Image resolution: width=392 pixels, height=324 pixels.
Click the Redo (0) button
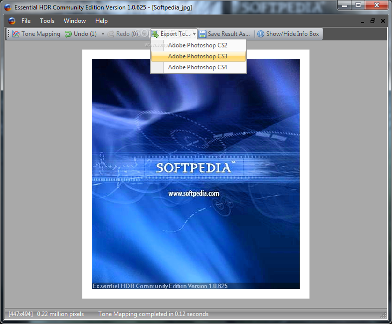coord(124,34)
